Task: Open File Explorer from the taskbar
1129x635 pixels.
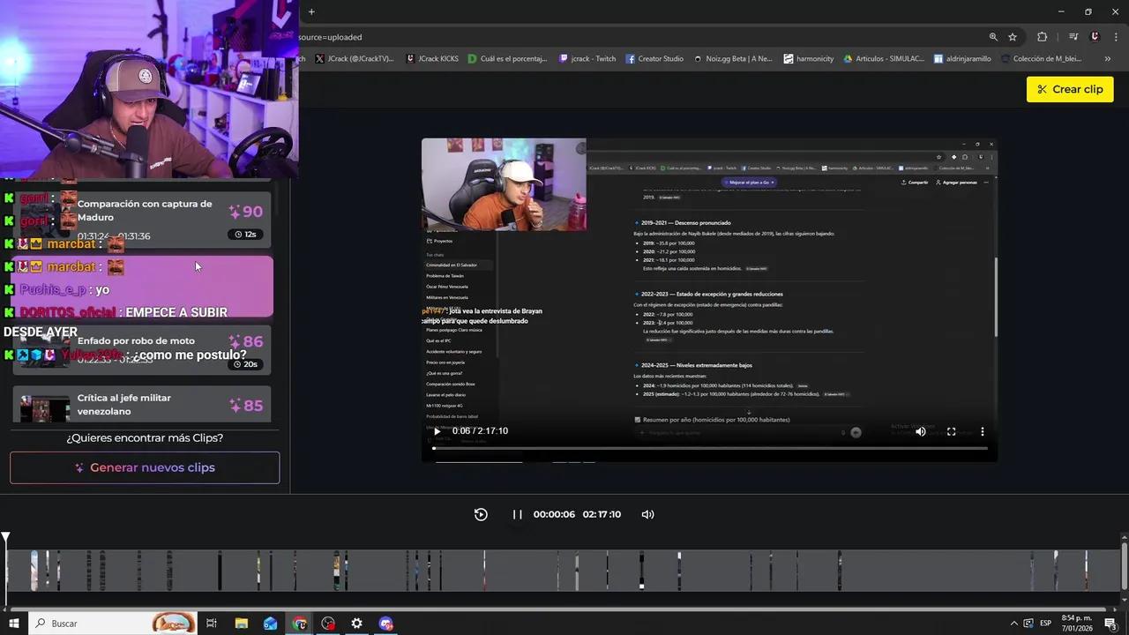Action: [241, 624]
